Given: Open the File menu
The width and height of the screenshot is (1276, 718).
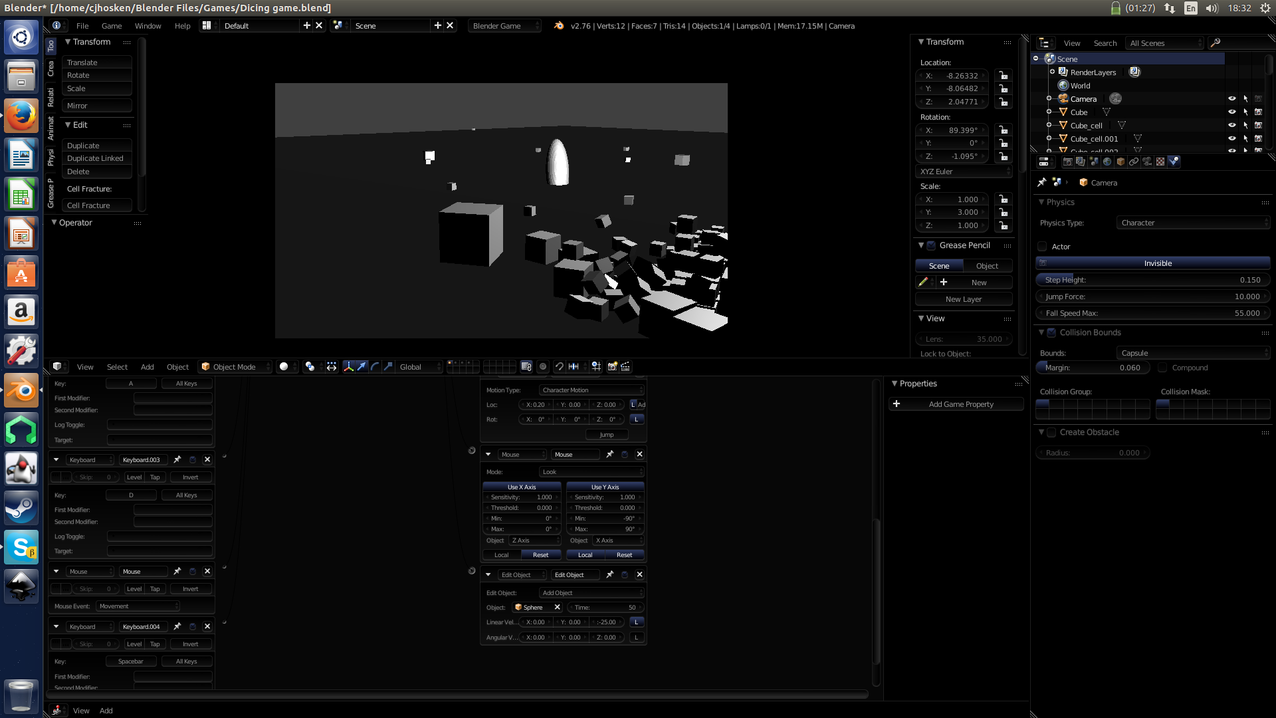Looking at the screenshot, I should click(x=82, y=26).
